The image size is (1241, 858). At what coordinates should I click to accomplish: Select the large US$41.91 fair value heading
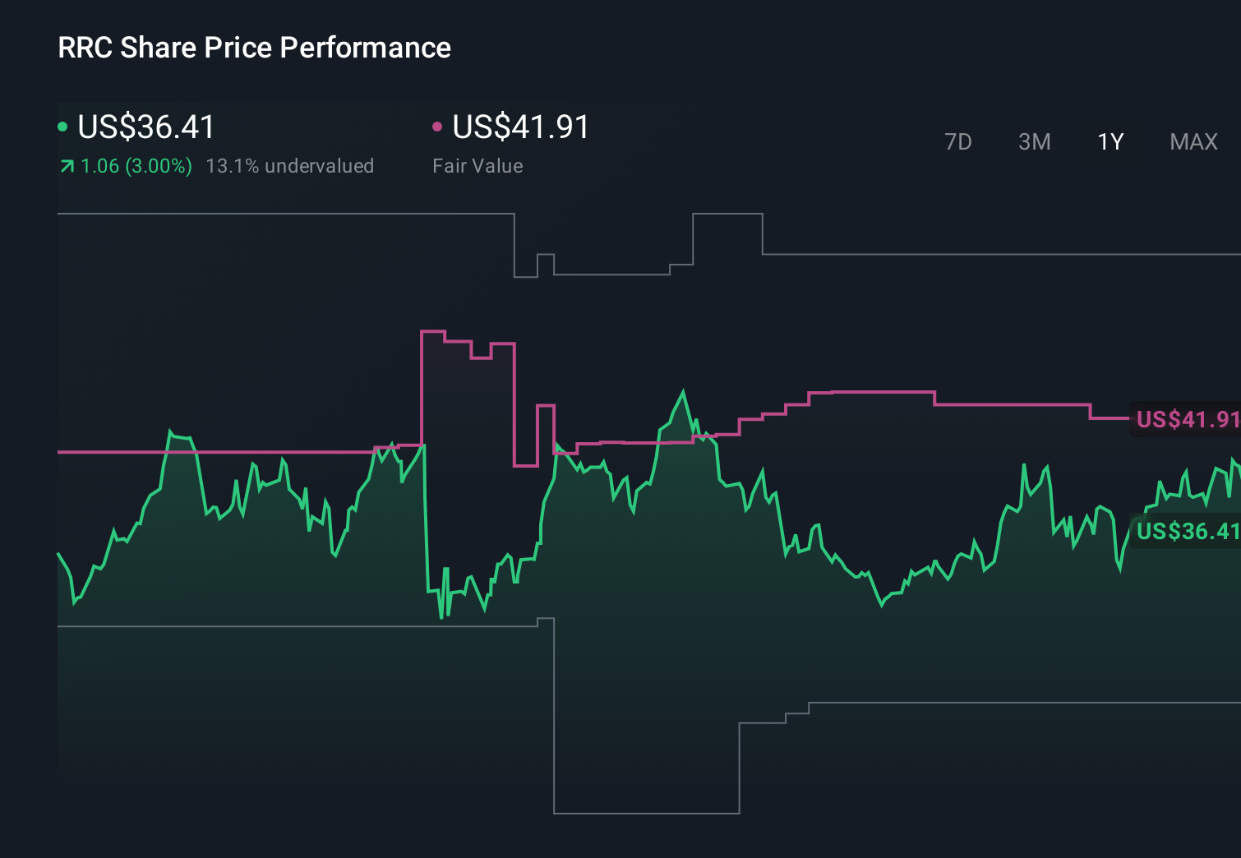coord(521,127)
